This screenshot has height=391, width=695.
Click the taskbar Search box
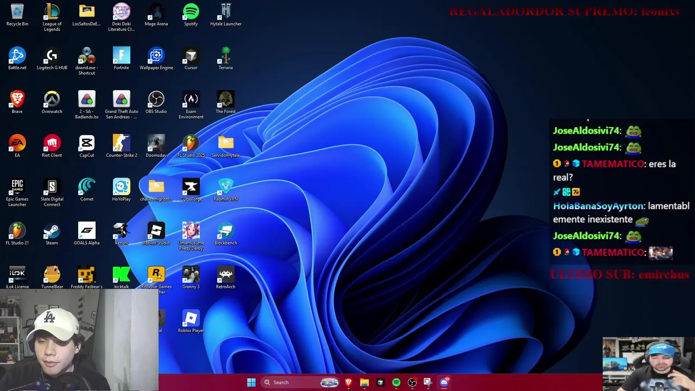pyautogui.click(x=301, y=382)
